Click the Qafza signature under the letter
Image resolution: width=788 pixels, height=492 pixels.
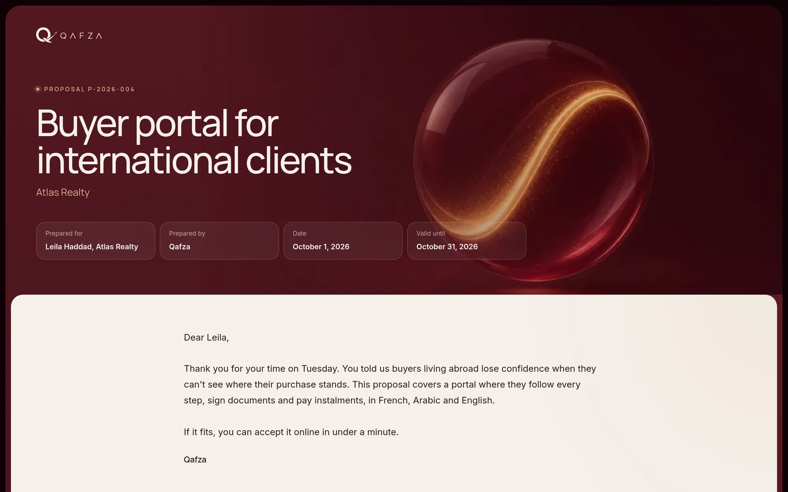(195, 459)
